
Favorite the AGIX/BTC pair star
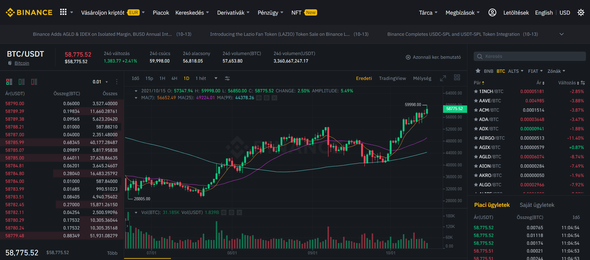point(476,147)
